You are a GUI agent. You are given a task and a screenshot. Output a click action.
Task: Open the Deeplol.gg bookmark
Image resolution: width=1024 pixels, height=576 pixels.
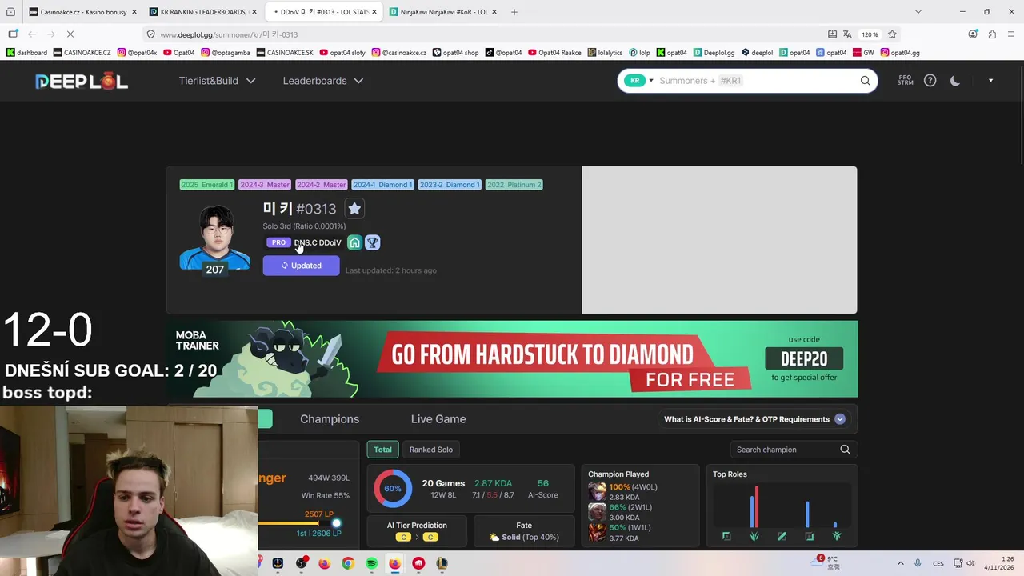click(714, 53)
